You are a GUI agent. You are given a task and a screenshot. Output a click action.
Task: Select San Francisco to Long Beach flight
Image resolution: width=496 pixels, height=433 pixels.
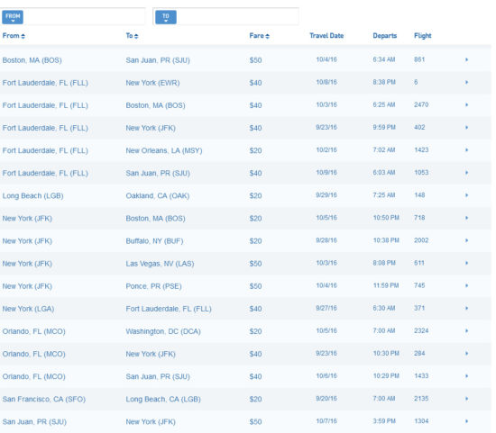pyautogui.click(x=246, y=399)
